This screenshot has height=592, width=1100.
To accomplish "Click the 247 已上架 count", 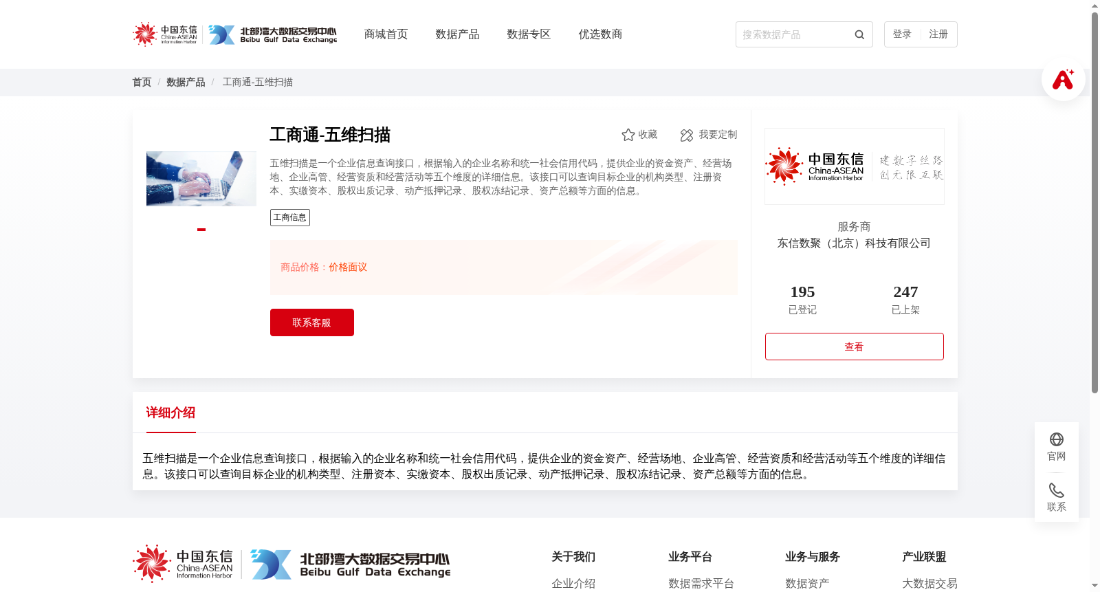I will point(906,300).
